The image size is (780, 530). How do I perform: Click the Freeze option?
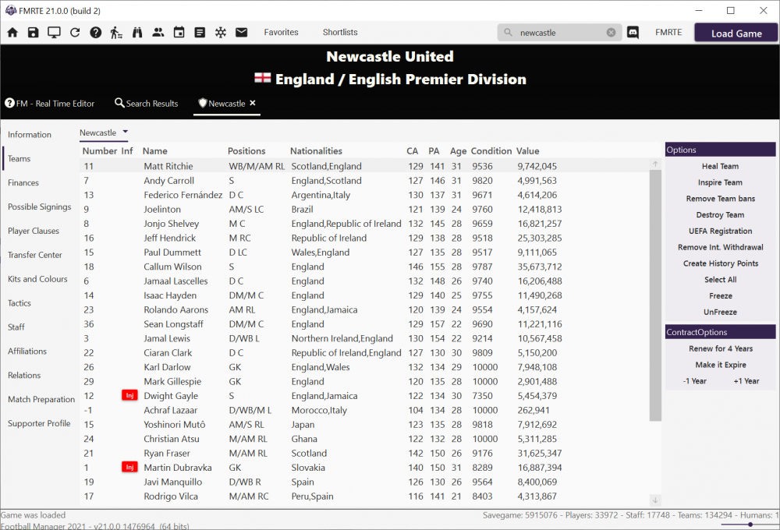pos(720,296)
